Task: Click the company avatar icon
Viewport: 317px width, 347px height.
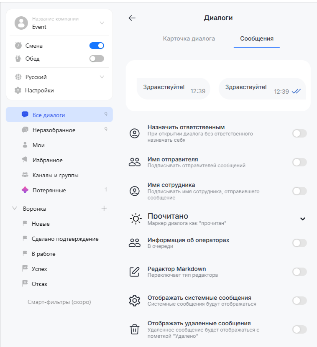Action: pos(21,23)
